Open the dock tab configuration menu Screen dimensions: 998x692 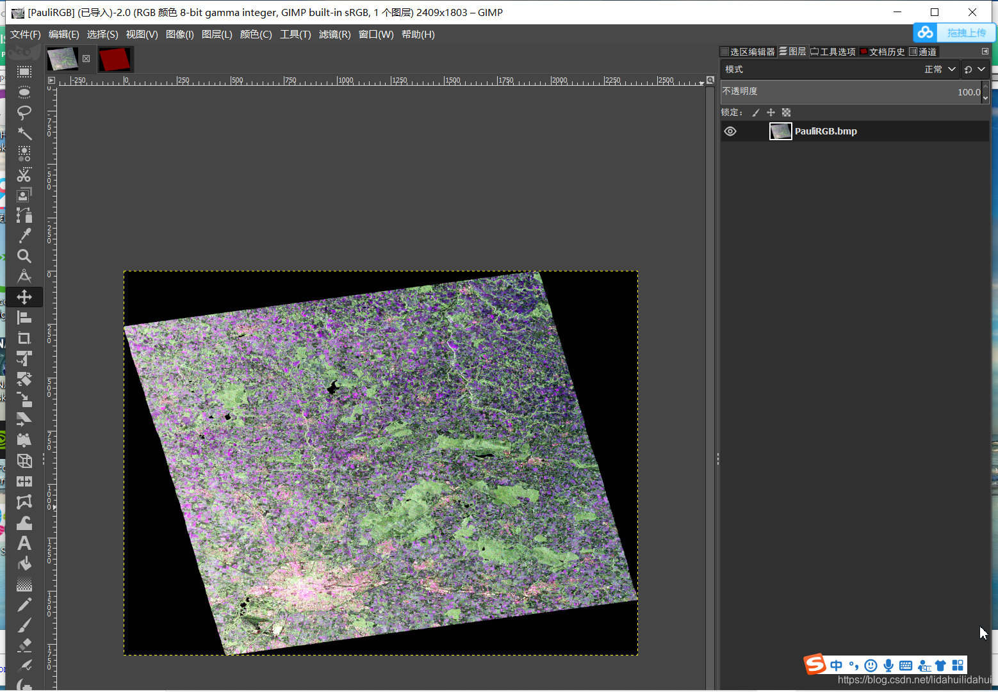(985, 51)
